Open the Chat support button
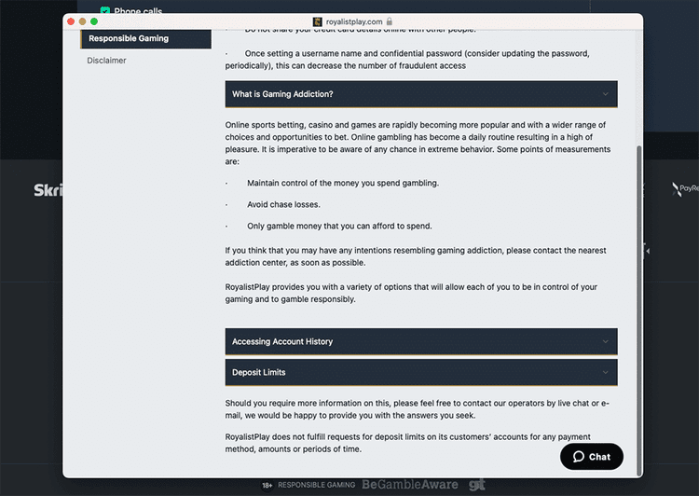This screenshot has width=699, height=496. pos(592,456)
